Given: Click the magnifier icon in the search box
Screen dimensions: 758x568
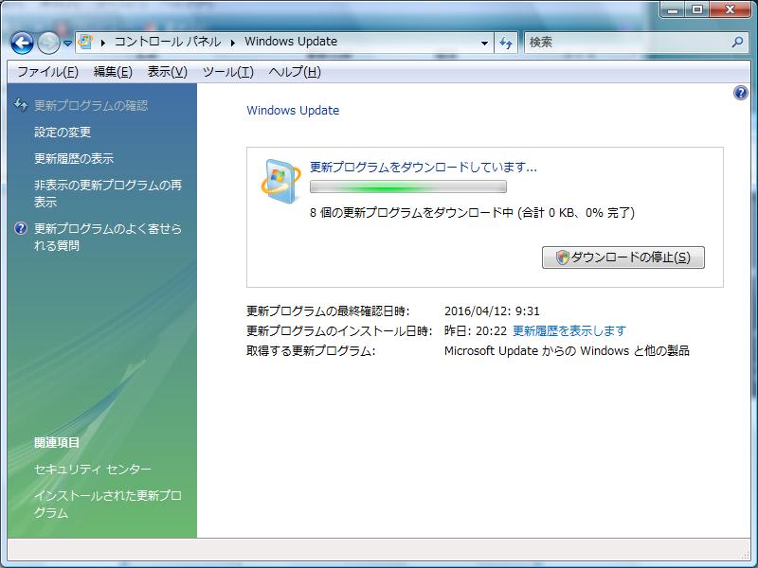Looking at the screenshot, I should coord(738,43).
